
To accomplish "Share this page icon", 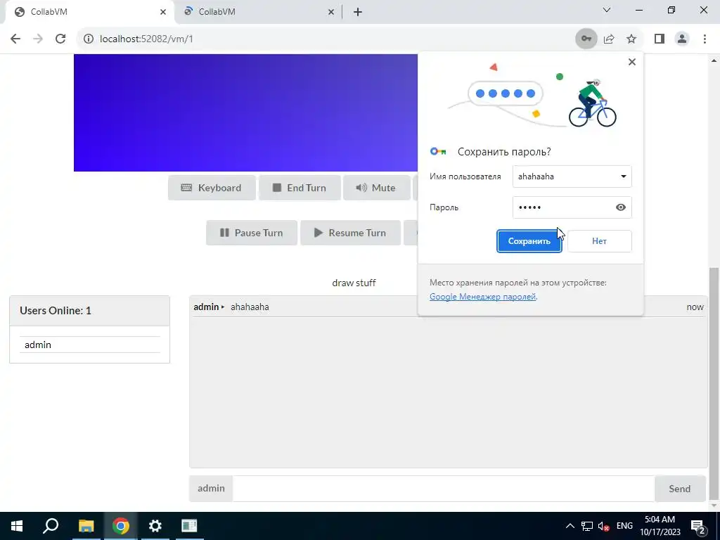I will point(609,39).
